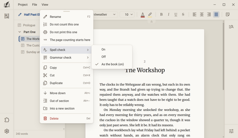238x138 pixels.
Task: Choose Out of section
Action: click(x=66, y=101)
